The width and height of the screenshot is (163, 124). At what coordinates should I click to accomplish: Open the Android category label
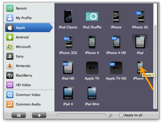(22, 37)
